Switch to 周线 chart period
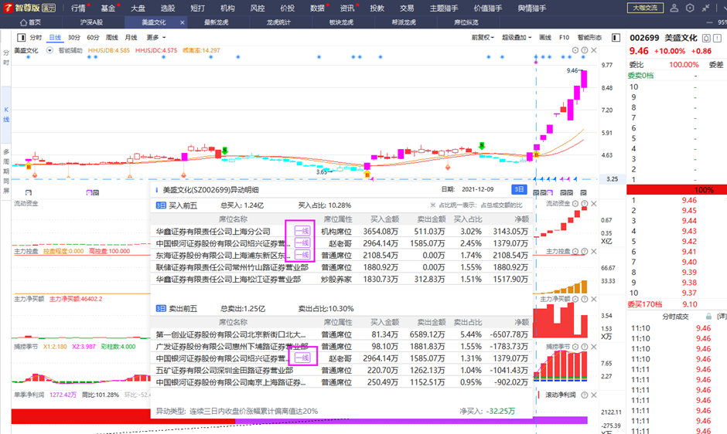This screenshot has height=434, width=727. [111, 38]
